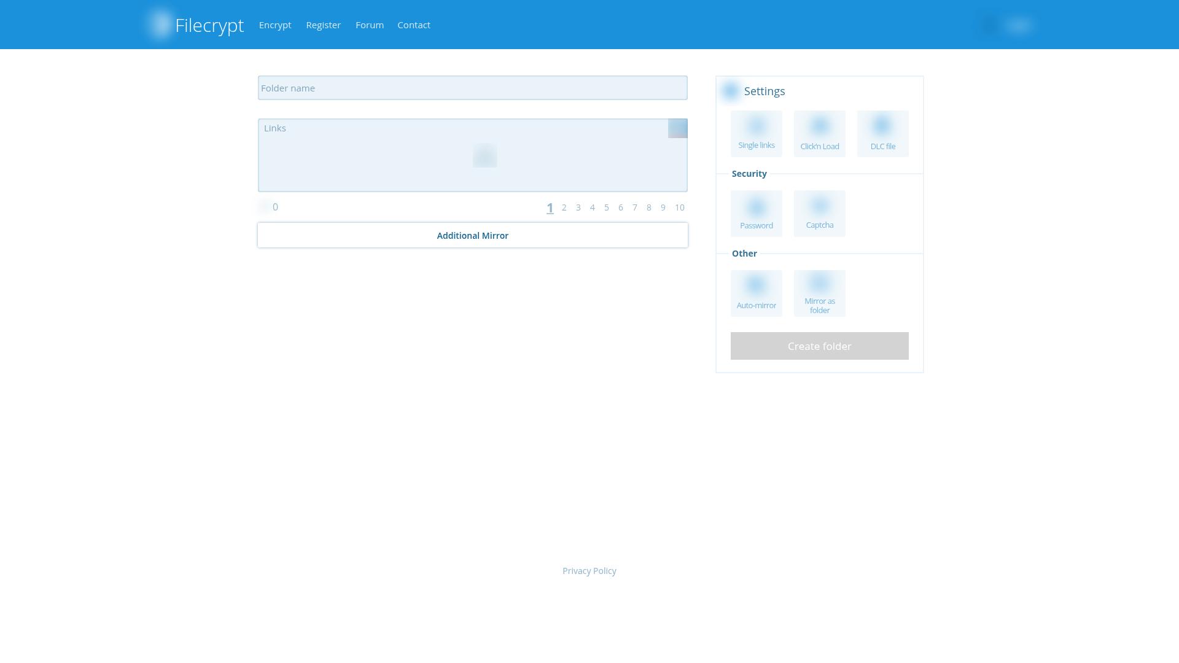Viewport: 1179px width, 663px height.
Task: Open the Privacy Policy link
Action: click(589, 570)
